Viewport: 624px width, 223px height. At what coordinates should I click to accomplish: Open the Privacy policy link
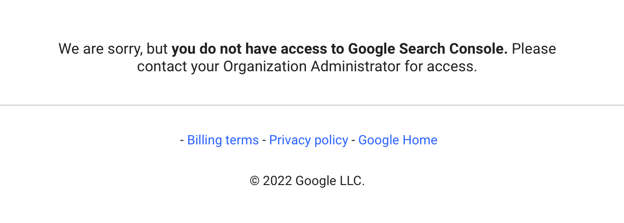(309, 140)
